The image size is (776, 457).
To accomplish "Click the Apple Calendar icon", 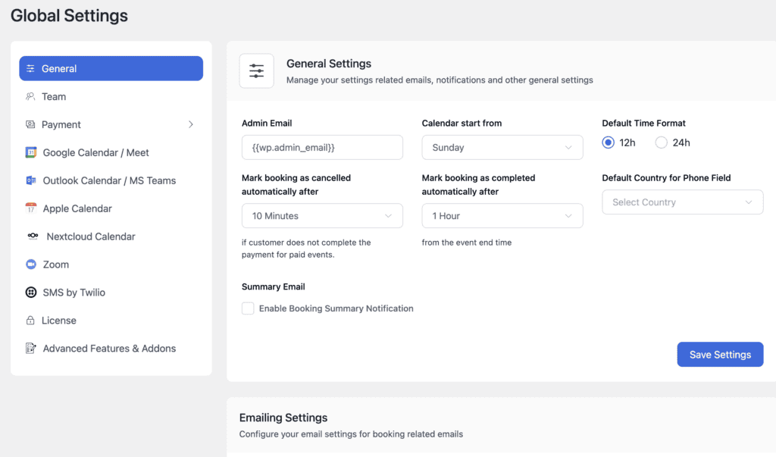I will (30, 208).
